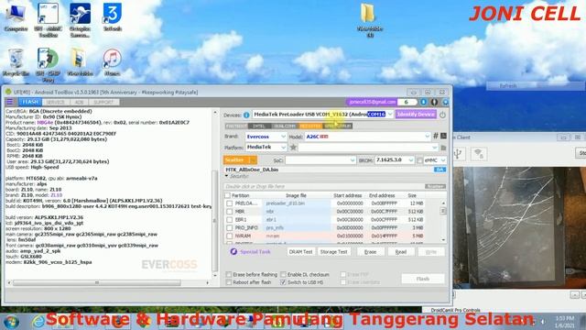Check the PRELOADER partition checkbox

(x=229, y=203)
